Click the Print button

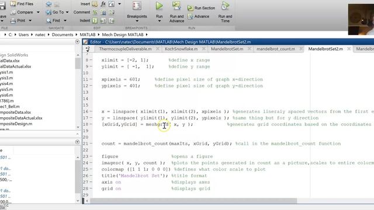[18, 20]
